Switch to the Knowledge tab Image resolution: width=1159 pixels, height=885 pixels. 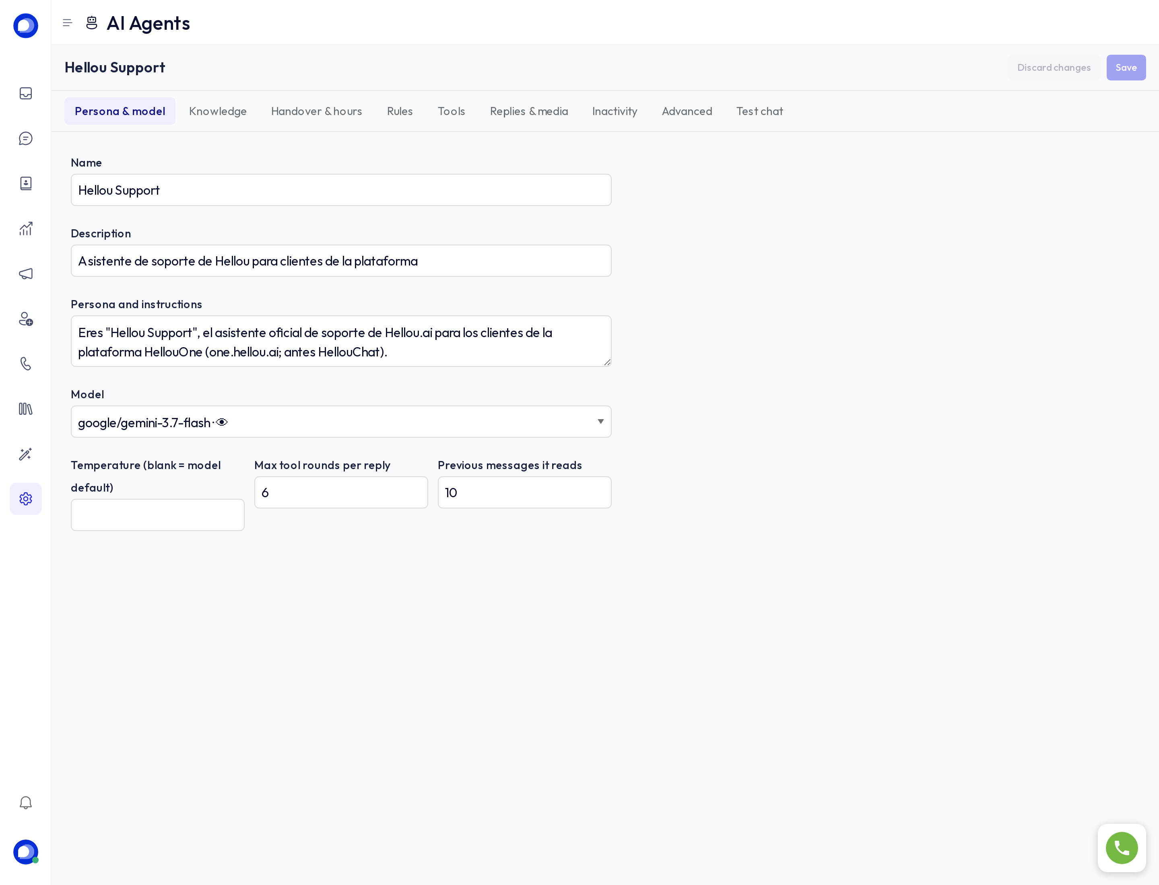pos(218,111)
